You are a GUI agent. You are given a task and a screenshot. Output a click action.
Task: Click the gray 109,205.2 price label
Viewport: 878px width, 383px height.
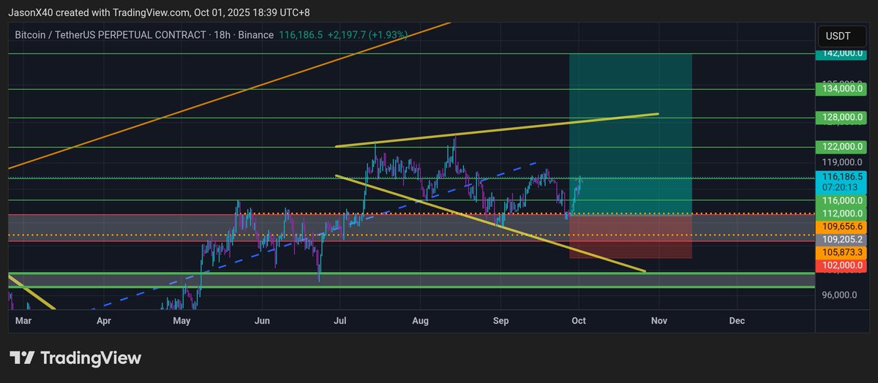pyautogui.click(x=843, y=239)
